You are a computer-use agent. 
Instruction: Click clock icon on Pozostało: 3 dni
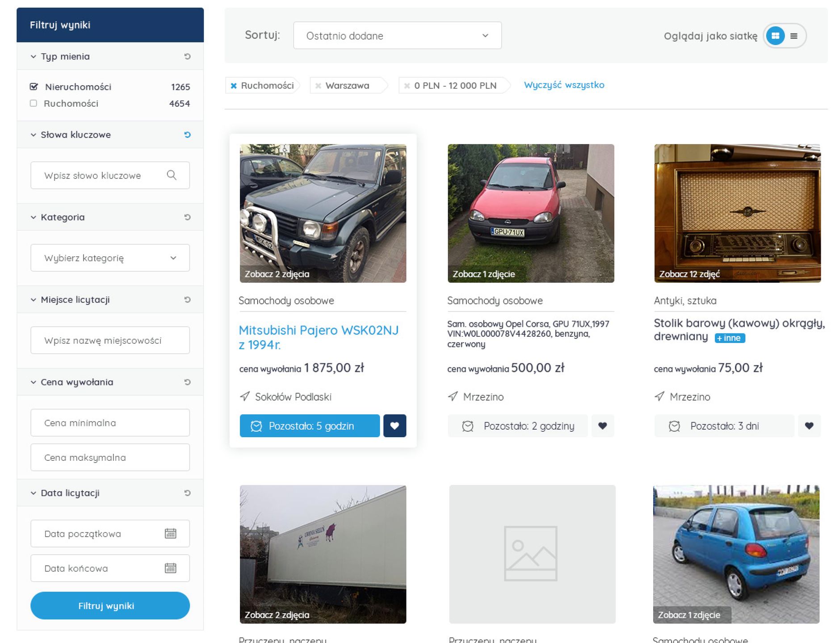[675, 426]
